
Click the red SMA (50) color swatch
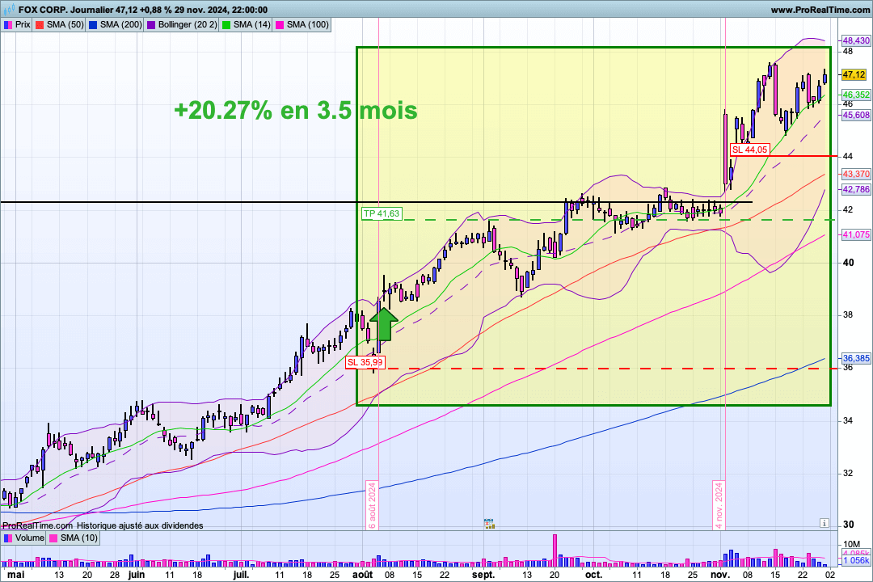pos(40,24)
